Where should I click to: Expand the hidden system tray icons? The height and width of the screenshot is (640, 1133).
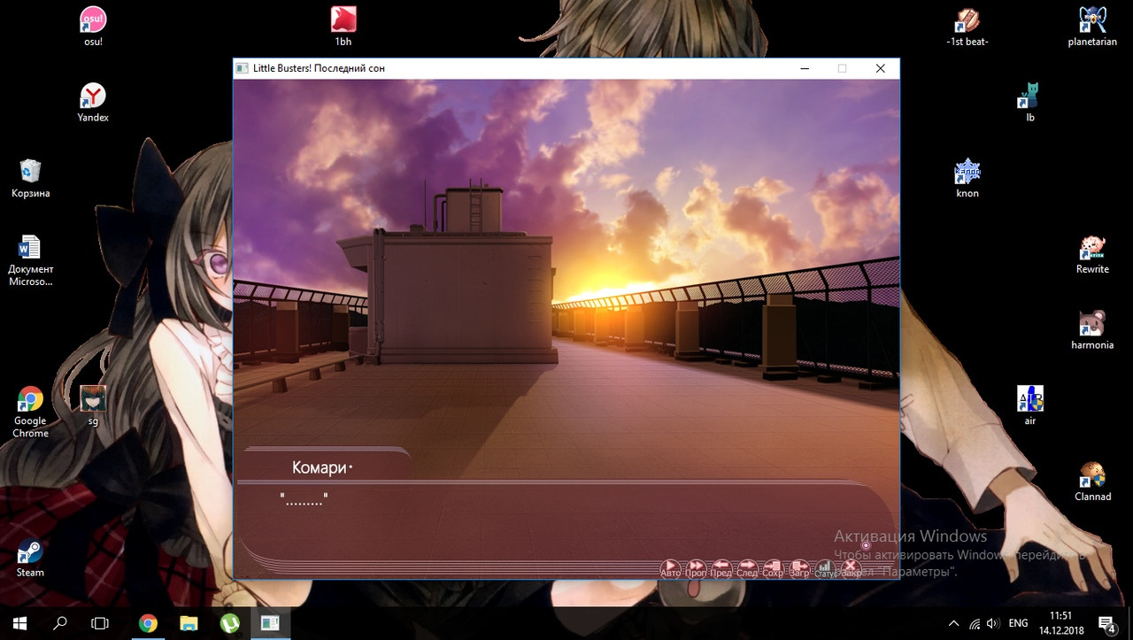point(953,623)
